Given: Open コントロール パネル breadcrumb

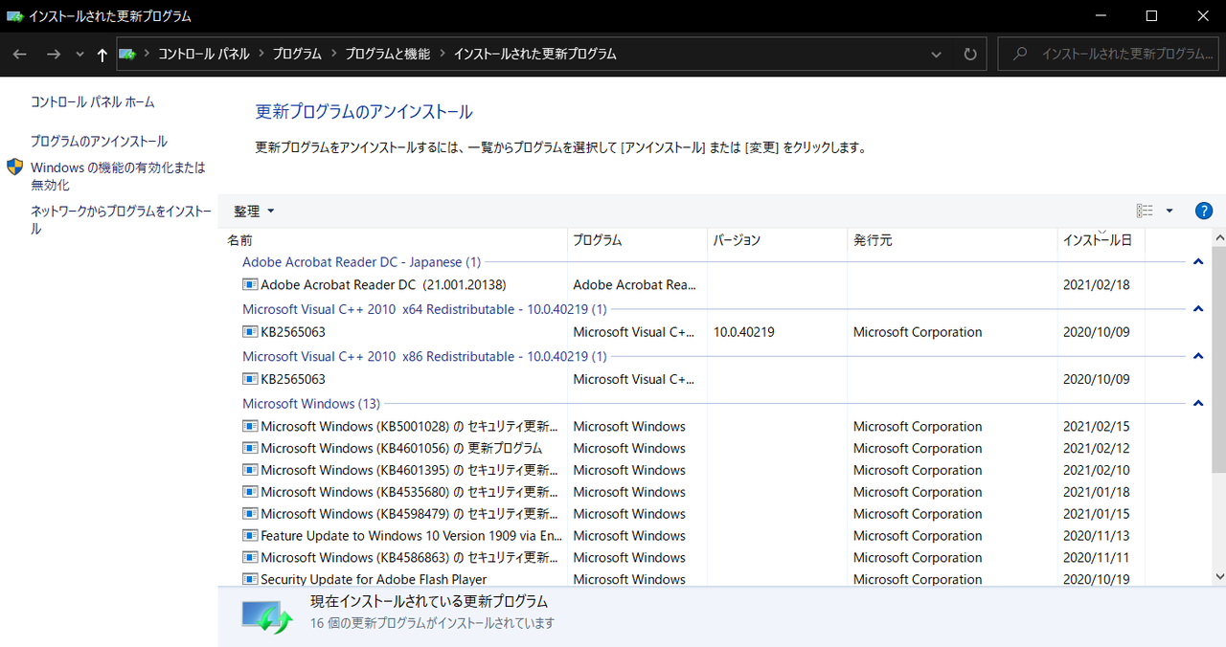Looking at the screenshot, I should click(x=204, y=55).
